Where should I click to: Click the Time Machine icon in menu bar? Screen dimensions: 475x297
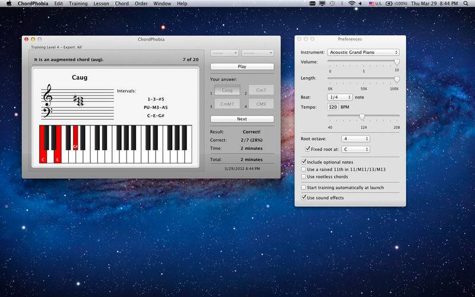(332, 4)
